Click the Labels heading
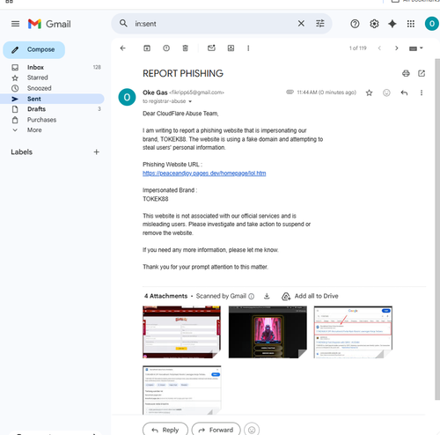This screenshot has width=440, height=435. pos(22,152)
